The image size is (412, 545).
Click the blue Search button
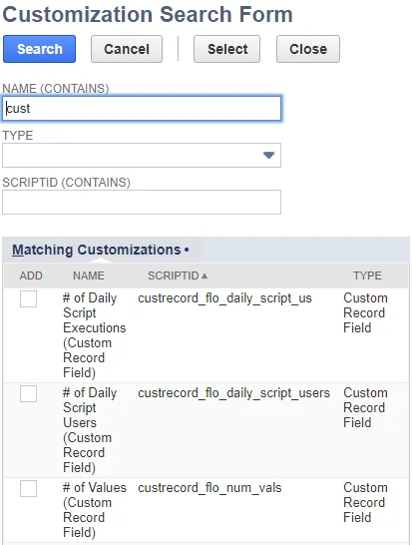click(39, 49)
